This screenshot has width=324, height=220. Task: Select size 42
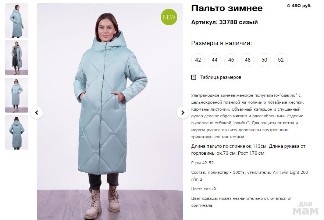(198, 60)
